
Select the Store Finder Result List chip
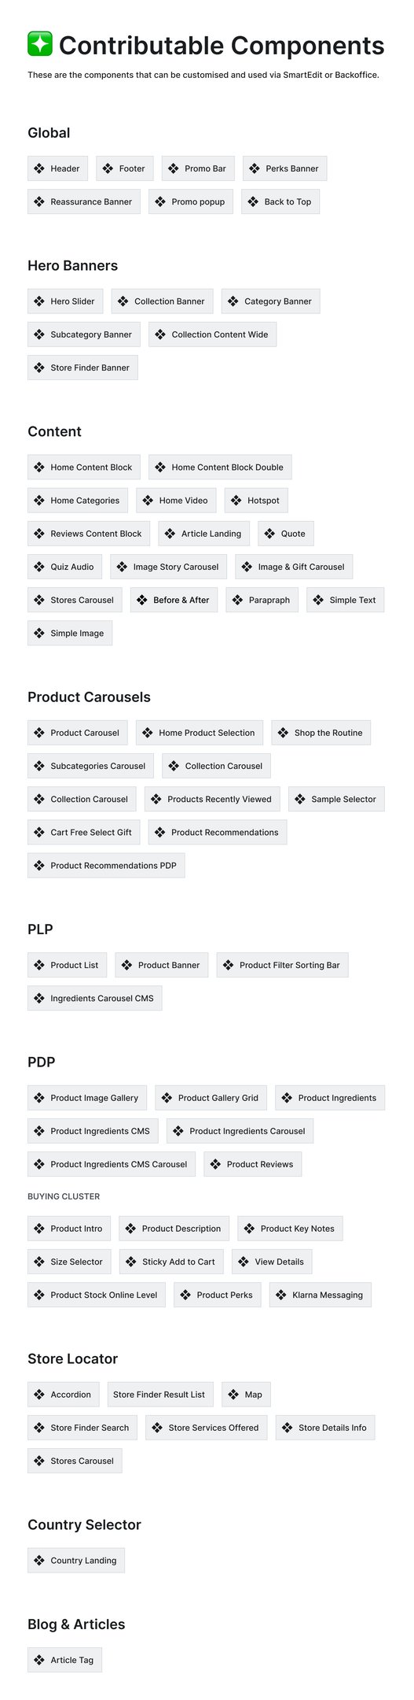pos(159,1395)
